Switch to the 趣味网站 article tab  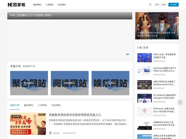pyautogui.click(x=29, y=105)
